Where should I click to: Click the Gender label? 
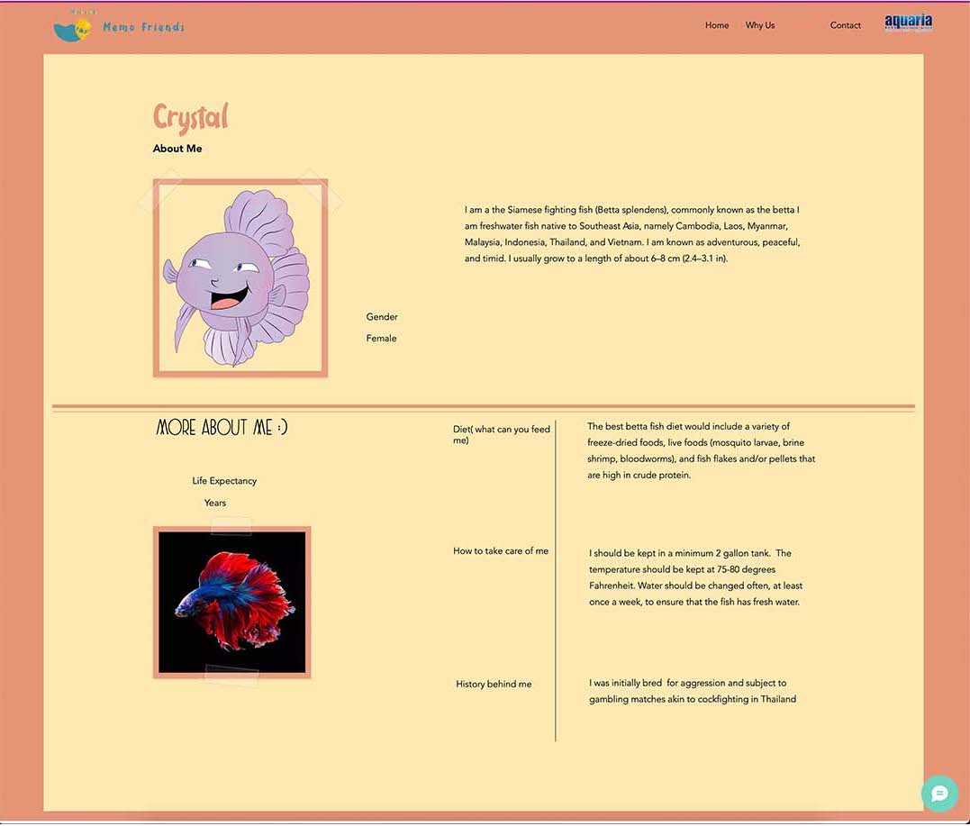tap(382, 317)
